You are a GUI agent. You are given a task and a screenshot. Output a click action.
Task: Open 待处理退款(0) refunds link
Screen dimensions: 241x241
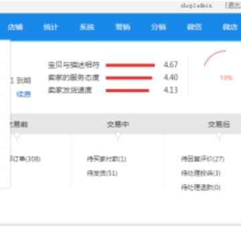[201, 187]
